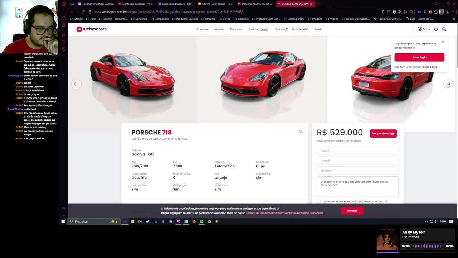Screen dimensions: 458x258
Task: Open the notifications center icon
Action: click(451, 221)
